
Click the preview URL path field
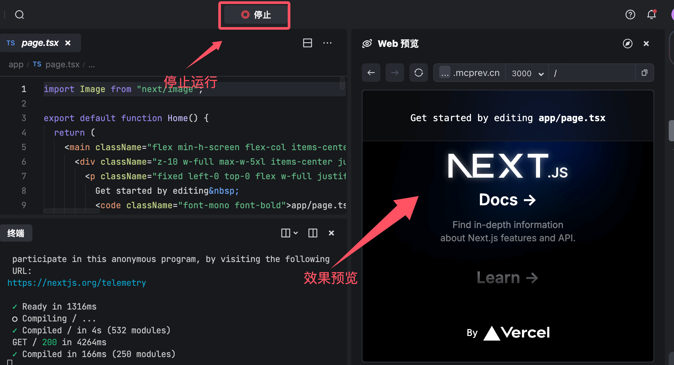(592, 73)
